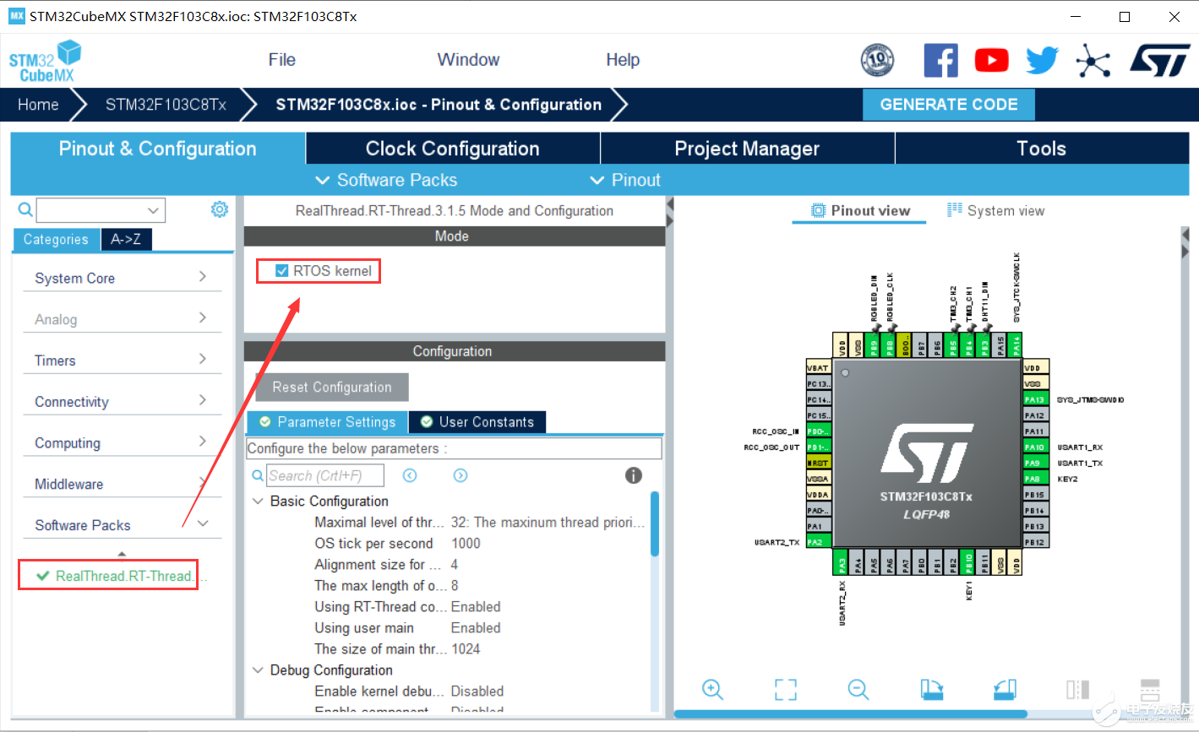Viewport: 1199px width, 732px height.
Task: Go to Home breadcrumb
Action: (x=38, y=105)
